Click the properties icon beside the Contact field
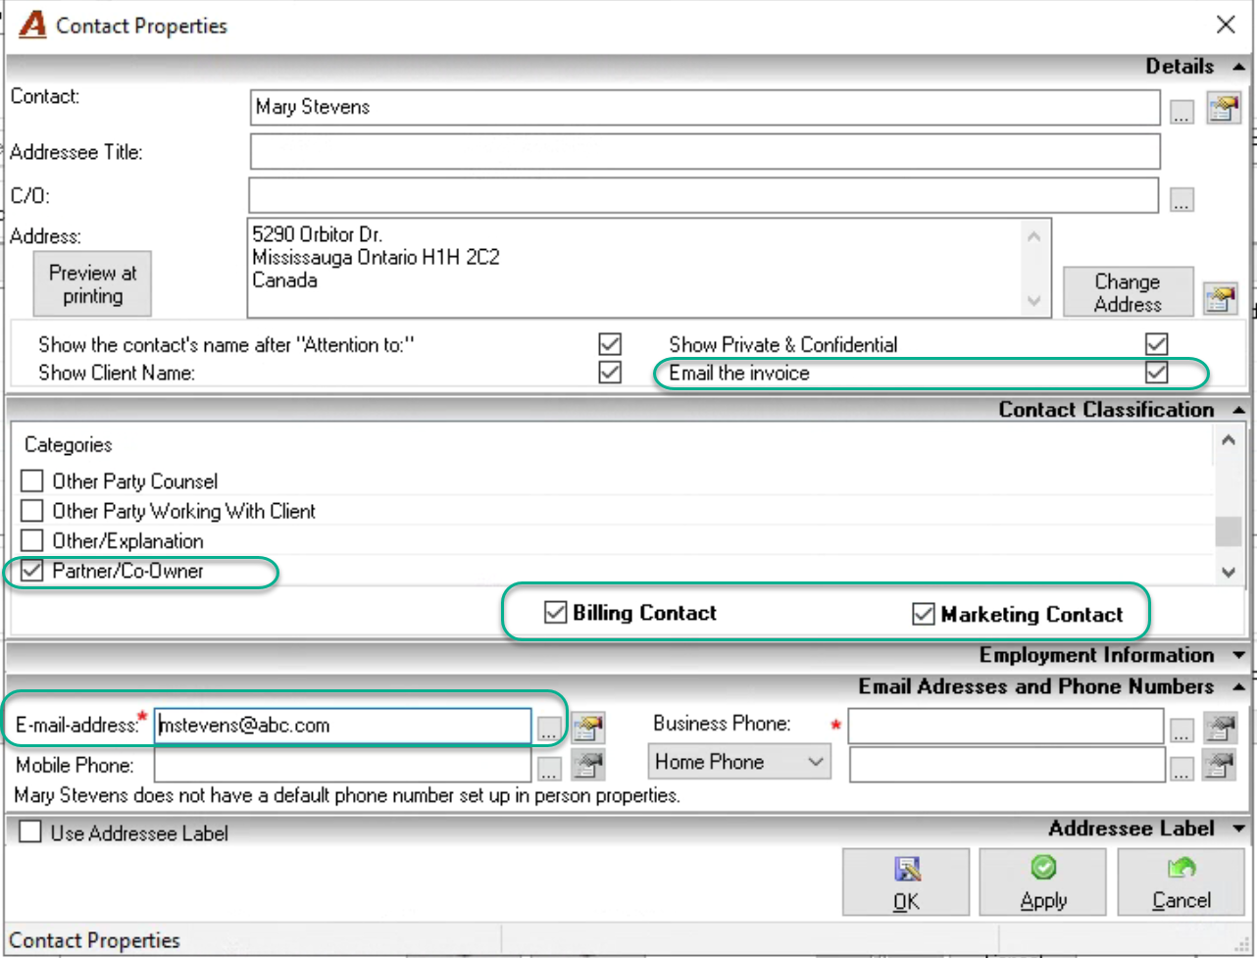1257x958 pixels. pyautogui.click(x=1223, y=108)
